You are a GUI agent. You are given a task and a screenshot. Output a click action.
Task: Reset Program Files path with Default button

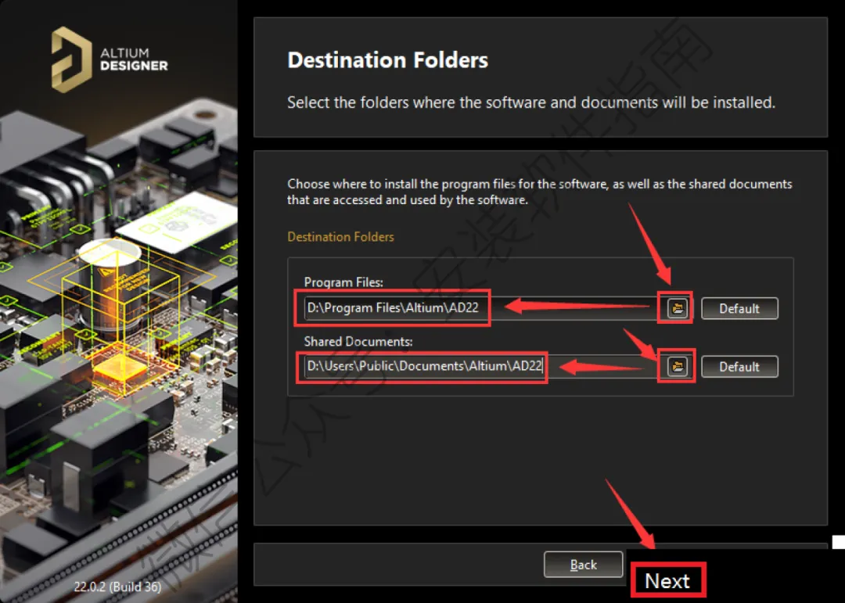(x=739, y=308)
